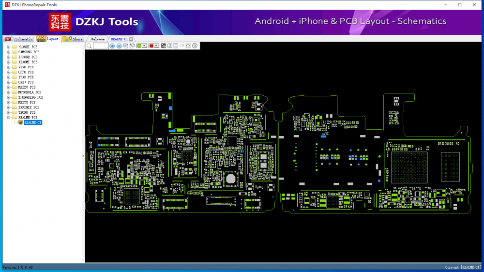Image resolution: width=484 pixels, height=272 pixels.
Task: Select the SAMSUNG PCB folder
Action: [x=29, y=52]
